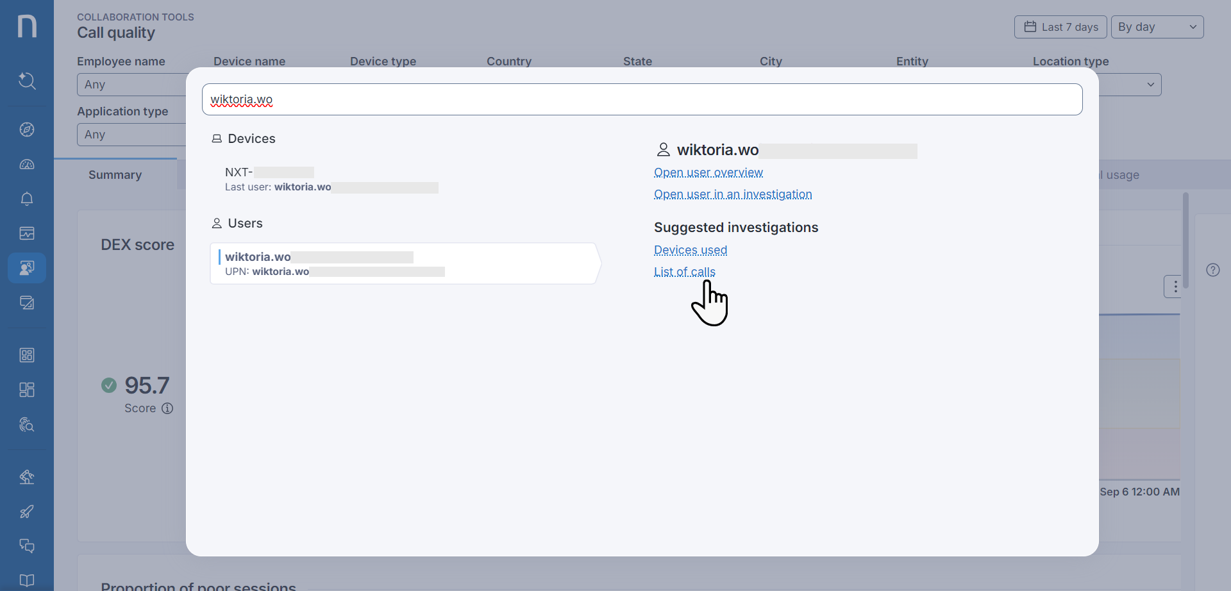Open the Devices used investigation link
This screenshot has height=591, width=1231.
690,250
